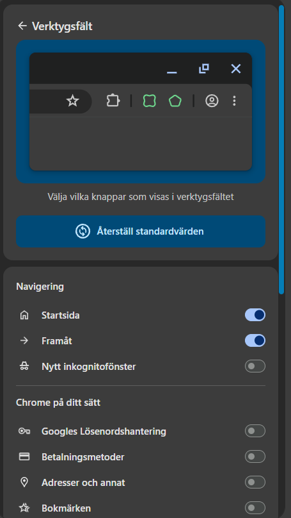Screen dimensions: 291x518
Task: Enable Googles Lösenordshantering toggle
Action: (x=255, y=431)
